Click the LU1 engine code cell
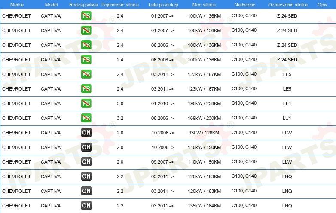The height and width of the screenshot is (213, 336). [287, 118]
